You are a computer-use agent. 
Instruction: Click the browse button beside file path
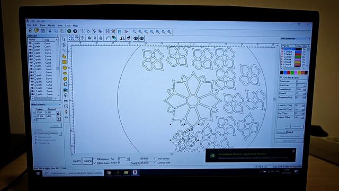60,134
